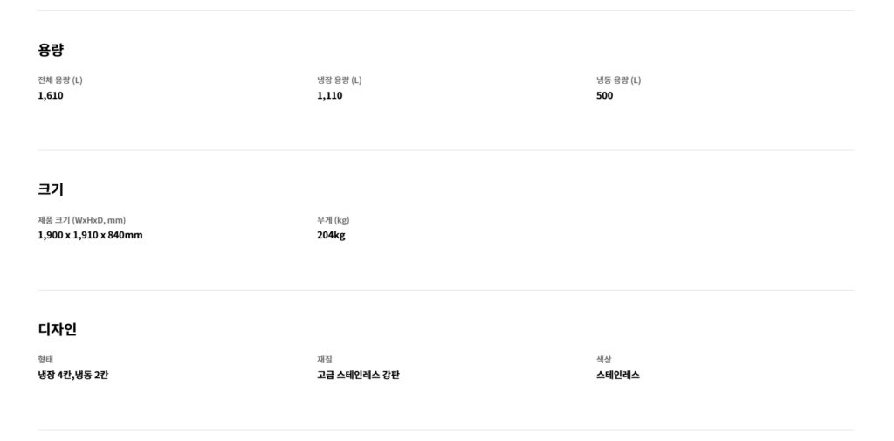Viewport: 894px width, 441px height.
Task: Click the 1,610 total capacity value
Action: pyautogui.click(x=51, y=95)
